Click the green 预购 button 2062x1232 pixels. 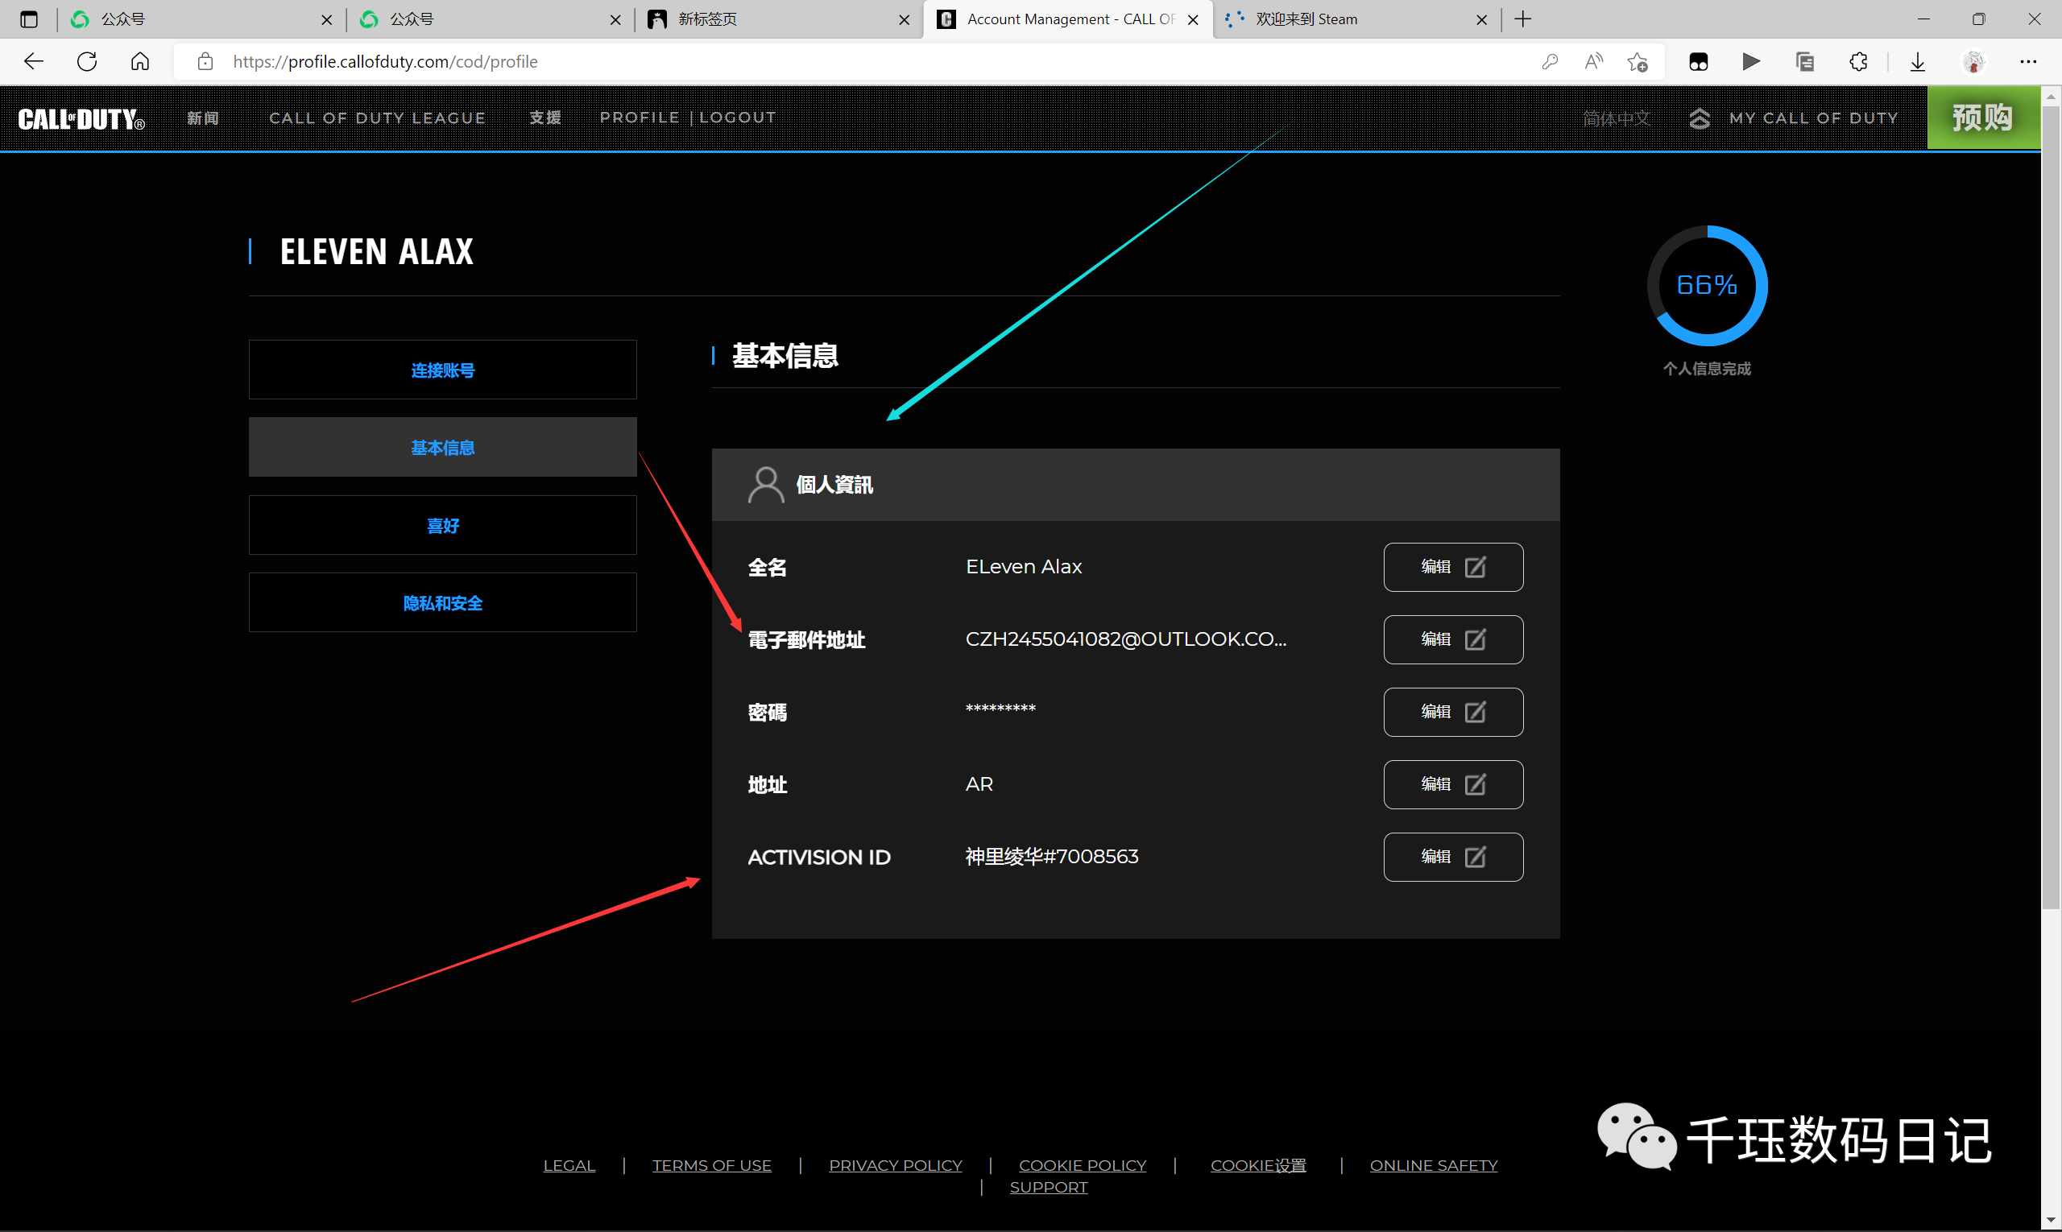1982,118
